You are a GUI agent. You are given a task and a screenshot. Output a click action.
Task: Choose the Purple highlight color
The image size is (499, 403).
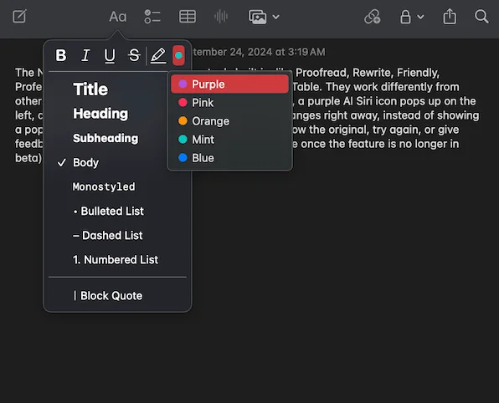point(229,84)
